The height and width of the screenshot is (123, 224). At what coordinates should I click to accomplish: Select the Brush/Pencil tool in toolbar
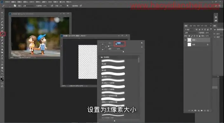(2, 34)
